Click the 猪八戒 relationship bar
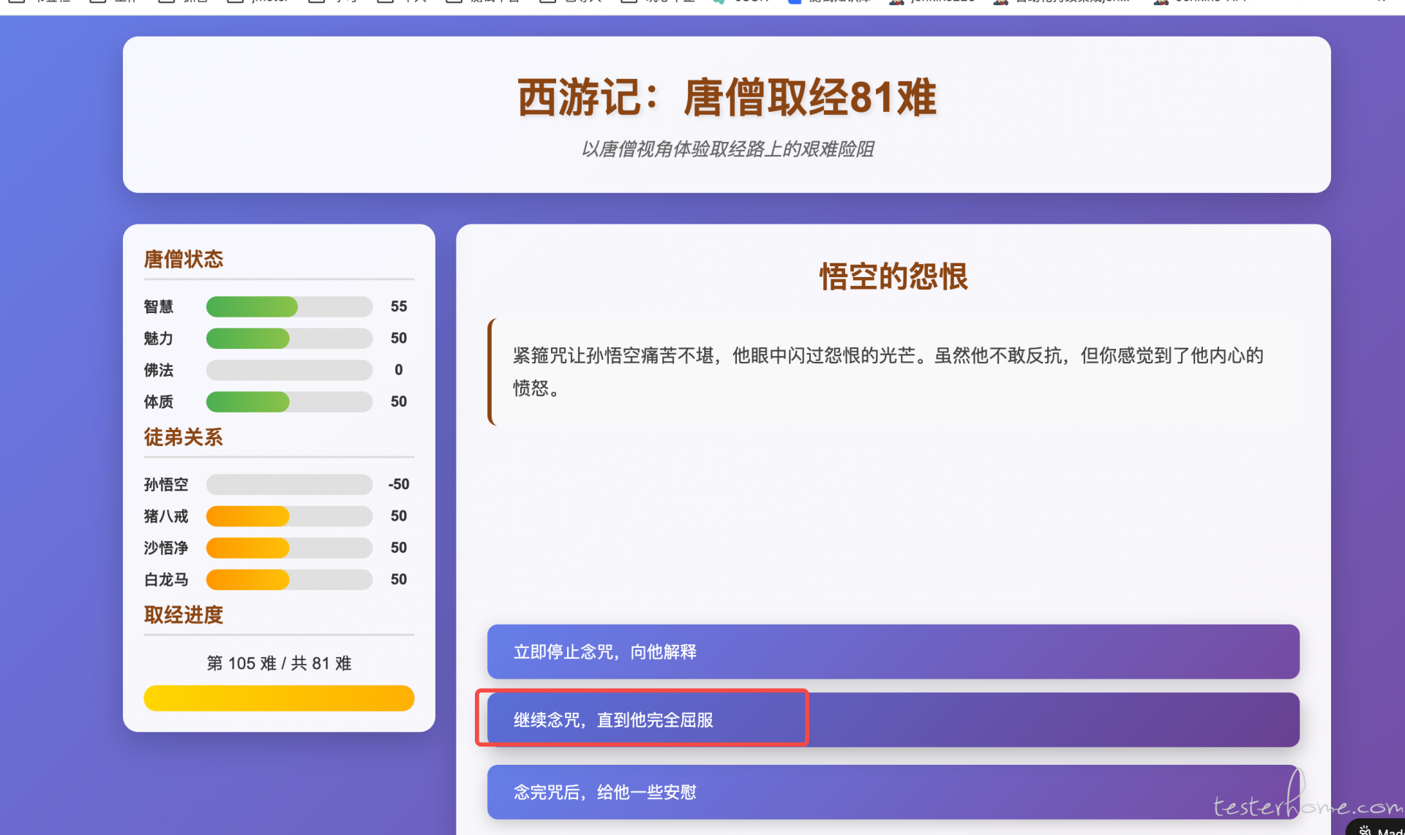Viewport: 1405px width, 835px height. coord(289,516)
